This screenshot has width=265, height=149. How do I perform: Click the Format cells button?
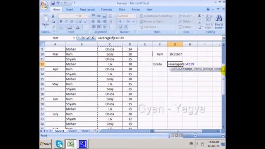click(186, 27)
